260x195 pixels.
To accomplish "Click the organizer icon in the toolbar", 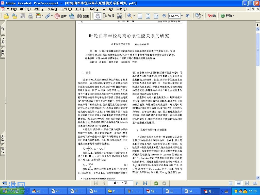I will click(38, 16).
